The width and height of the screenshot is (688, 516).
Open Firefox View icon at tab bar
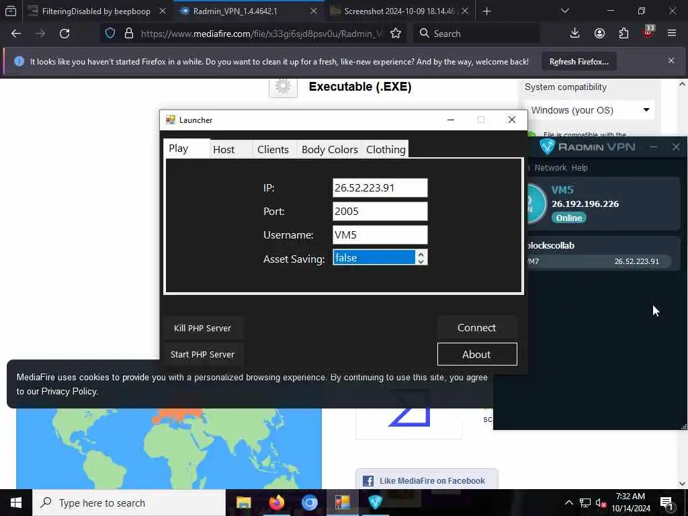click(11, 11)
